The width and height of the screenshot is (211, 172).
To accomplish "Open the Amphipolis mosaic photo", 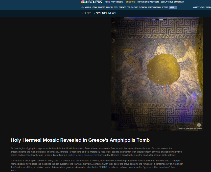I will click(x=157, y=74).
